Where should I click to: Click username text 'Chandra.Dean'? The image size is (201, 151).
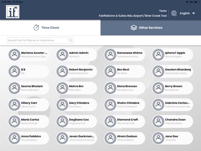point(174,123)
